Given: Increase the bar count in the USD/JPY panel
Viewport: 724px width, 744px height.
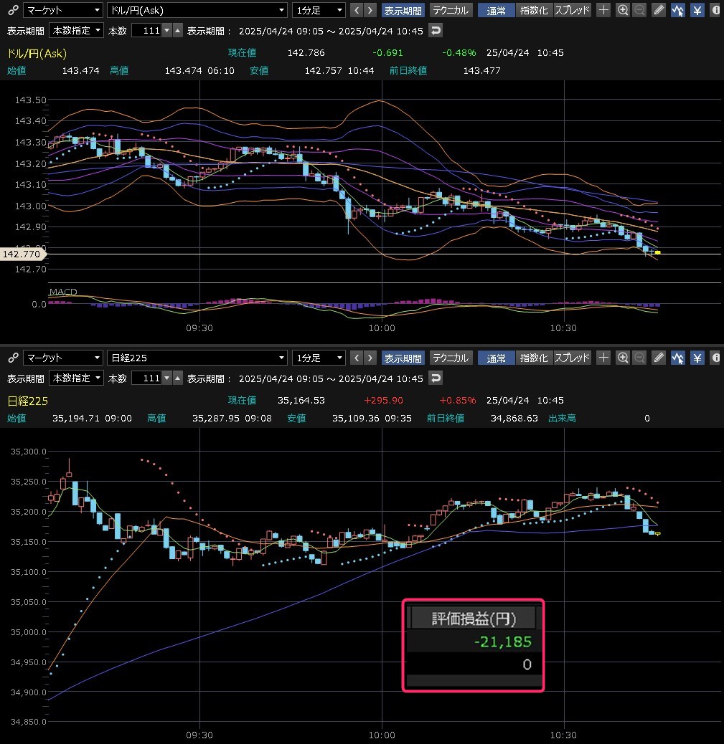Looking at the screenshot, I should point(178,31).
